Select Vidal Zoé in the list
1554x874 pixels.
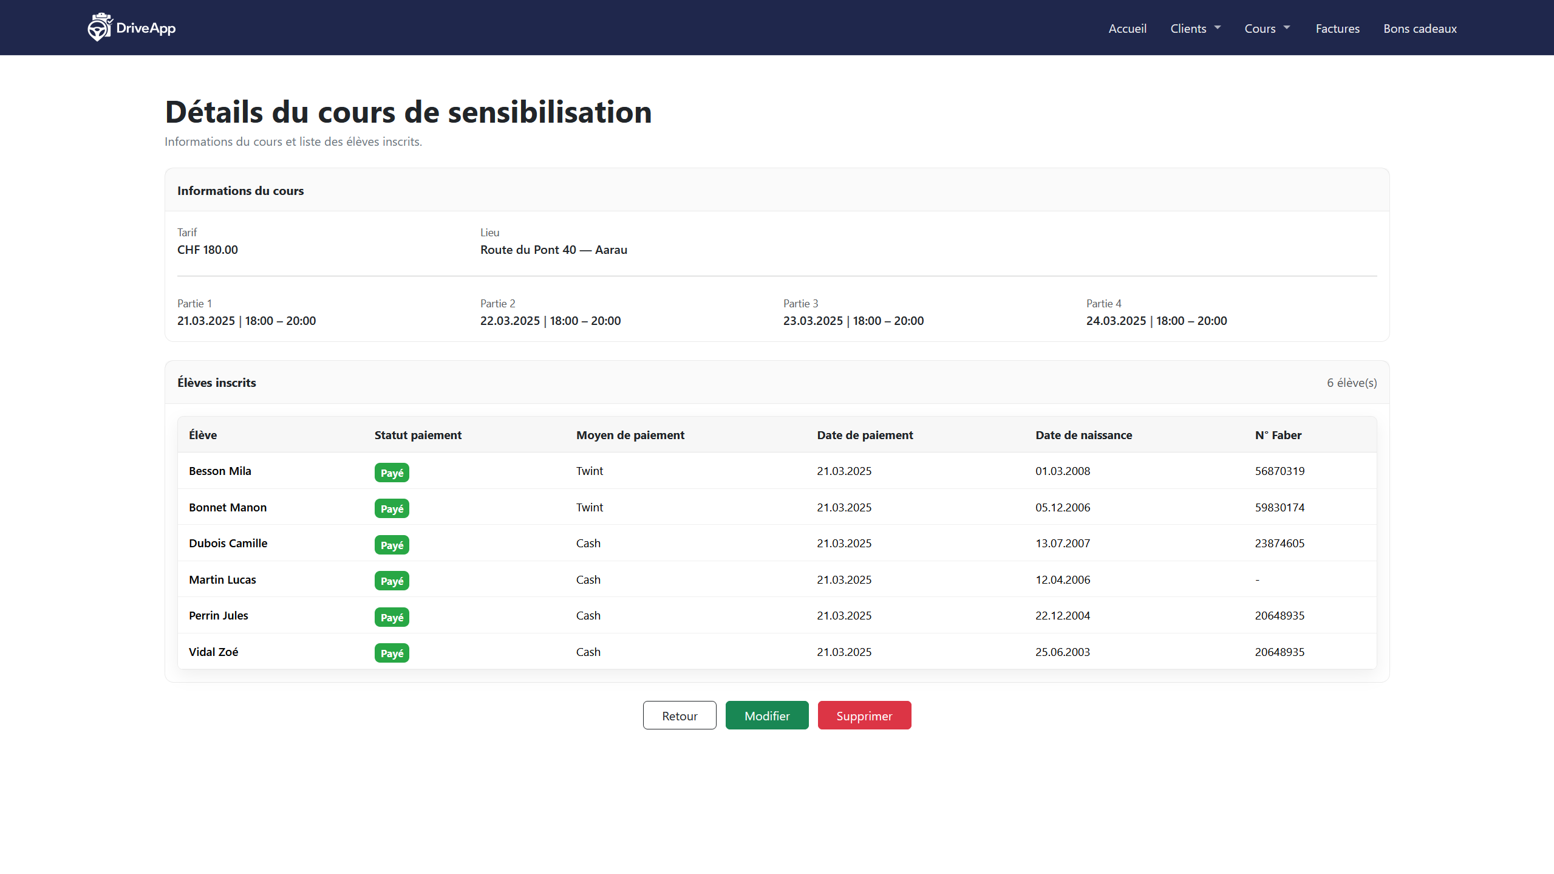pyautogui.click(x=213, y=652)
